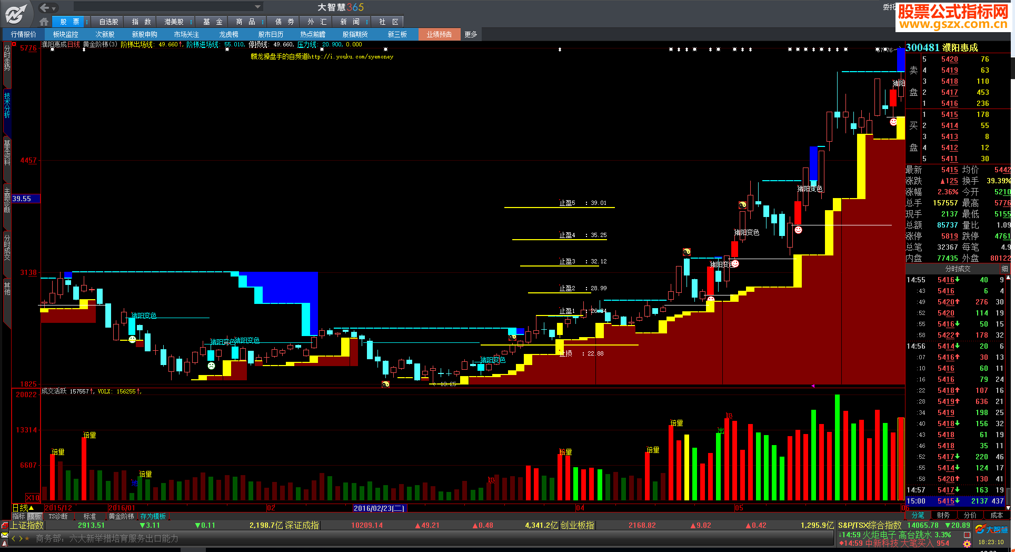The image size is (1015, 552).
Task: Click the 细 detail button beside 分时成交
Action: pyautogui.click(x=1004, y=269)
